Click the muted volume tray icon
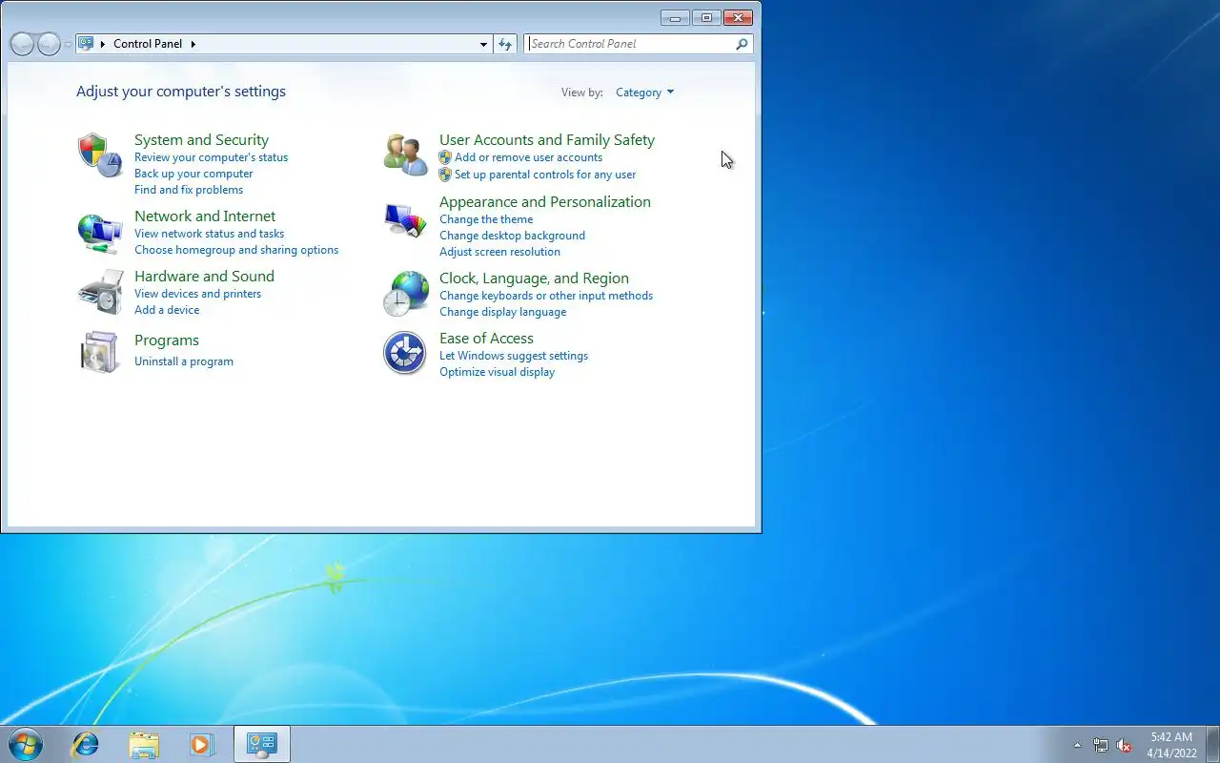Image resolution: width=1220 pixels, height=763 pixels. [x=1125, y=746]
